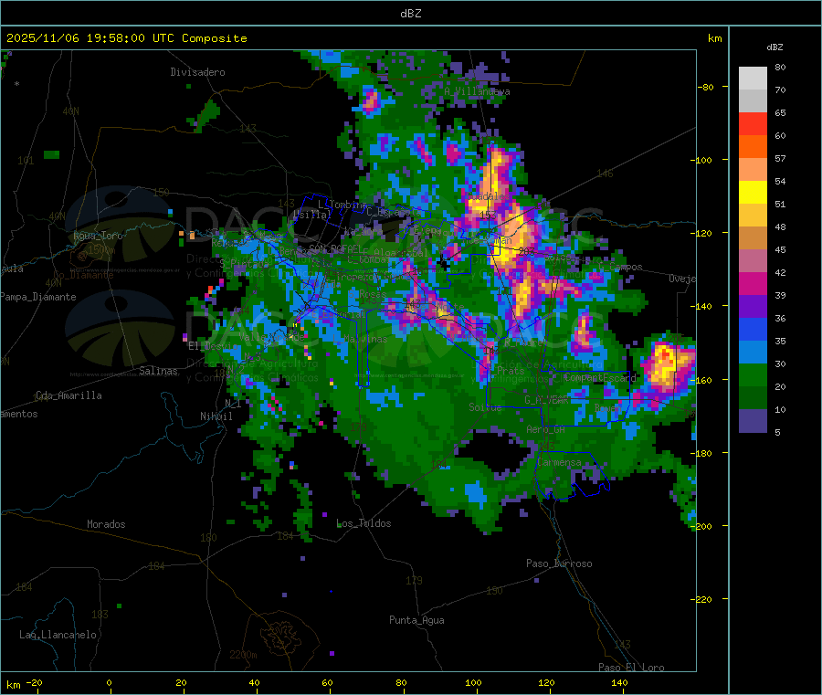Click the 20 dBZ green legend swatch
822x695 pixels.
(753, 397)
